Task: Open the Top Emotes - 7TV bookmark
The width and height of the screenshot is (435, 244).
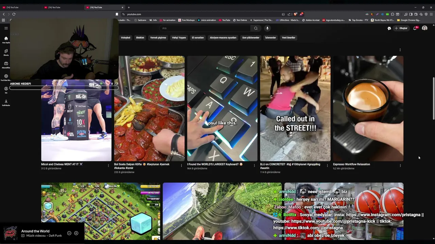Action: 358,20
